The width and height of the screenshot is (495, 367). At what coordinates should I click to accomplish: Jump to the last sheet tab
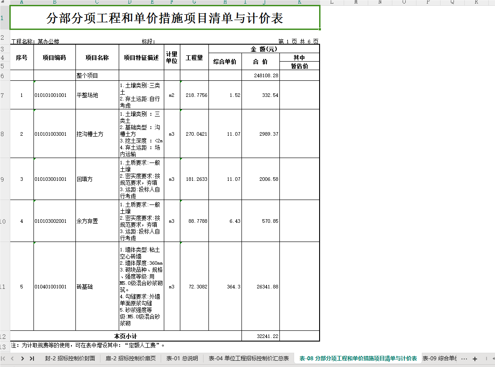pyautogui.click(x=32, y=359)
